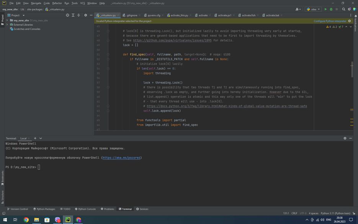Open CRLF line separator selector
This screenshot has height=224, width=358.
coord(294,213)
